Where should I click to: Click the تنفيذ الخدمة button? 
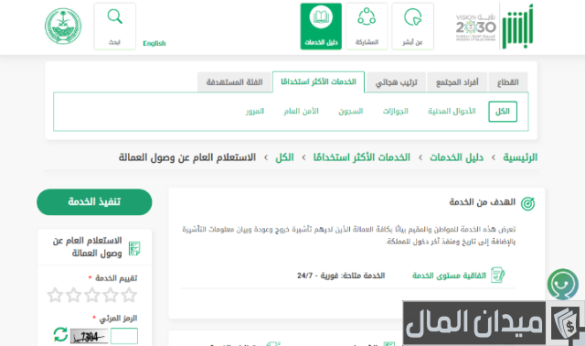coord(94,201)
